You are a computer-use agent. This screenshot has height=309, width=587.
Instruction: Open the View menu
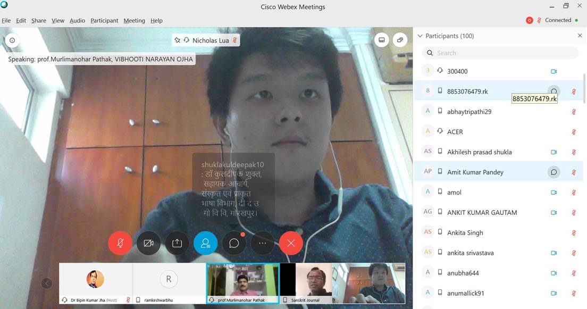[x=57, y=21]
